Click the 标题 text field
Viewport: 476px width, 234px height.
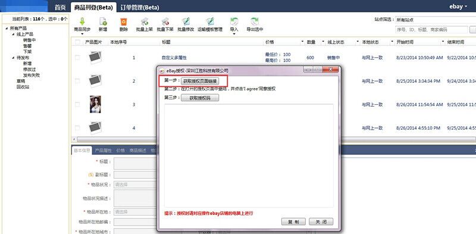tap(135, 163)
